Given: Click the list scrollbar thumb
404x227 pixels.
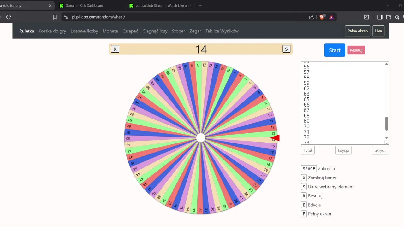Looking at the screenshot, I should [386, 124].
